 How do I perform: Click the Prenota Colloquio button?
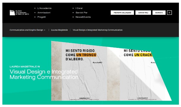pyautogui.click(x=122, y=13)
